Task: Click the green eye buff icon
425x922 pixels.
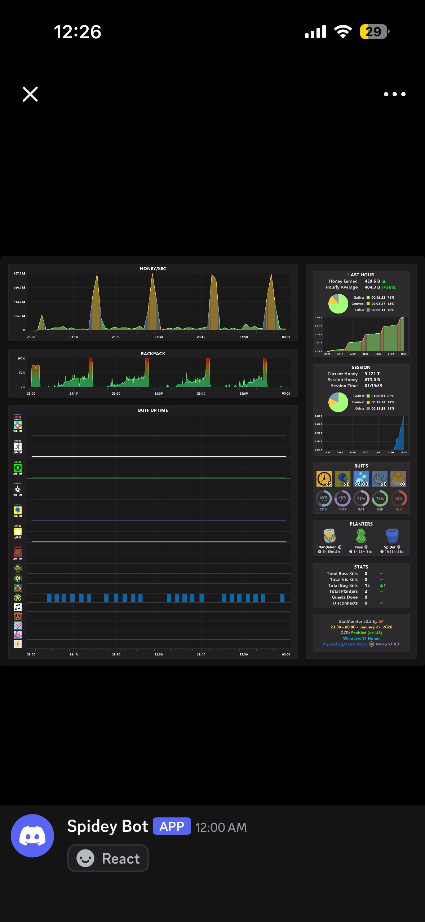Action: click(x=18, y=468)
